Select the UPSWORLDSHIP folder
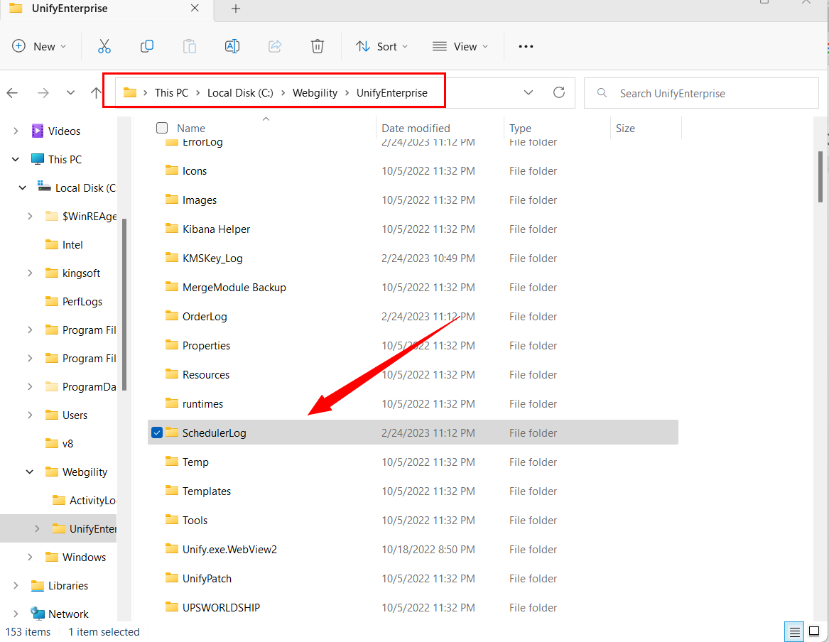 click(x=413, y=607)
